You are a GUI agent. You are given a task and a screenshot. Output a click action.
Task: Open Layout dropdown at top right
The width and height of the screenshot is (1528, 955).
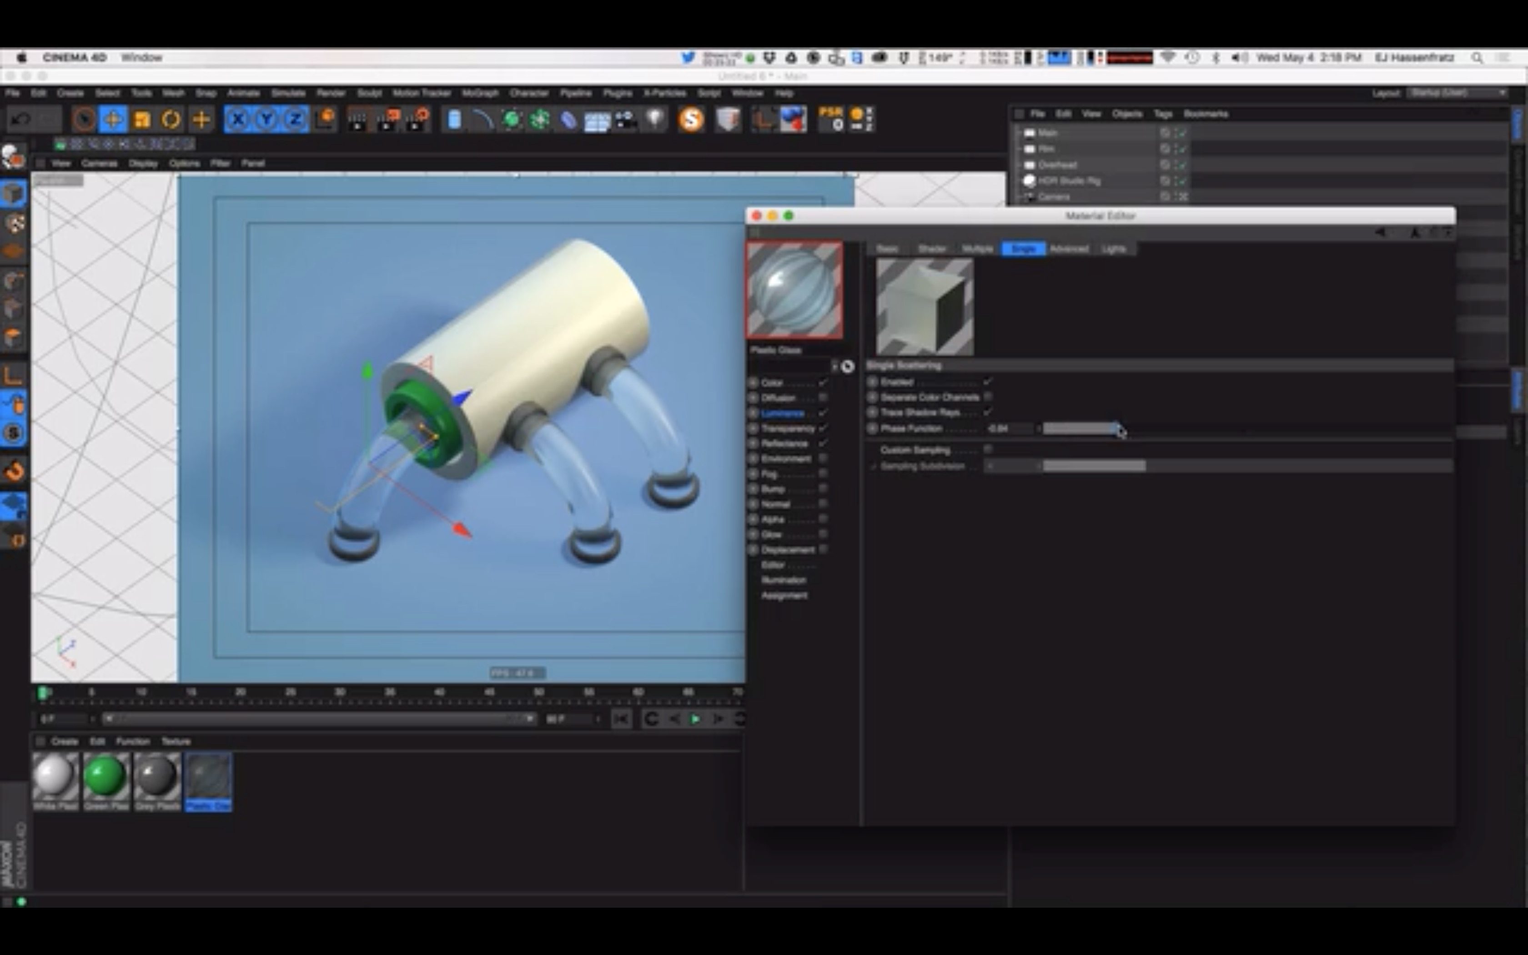[x=1458, y=93]
